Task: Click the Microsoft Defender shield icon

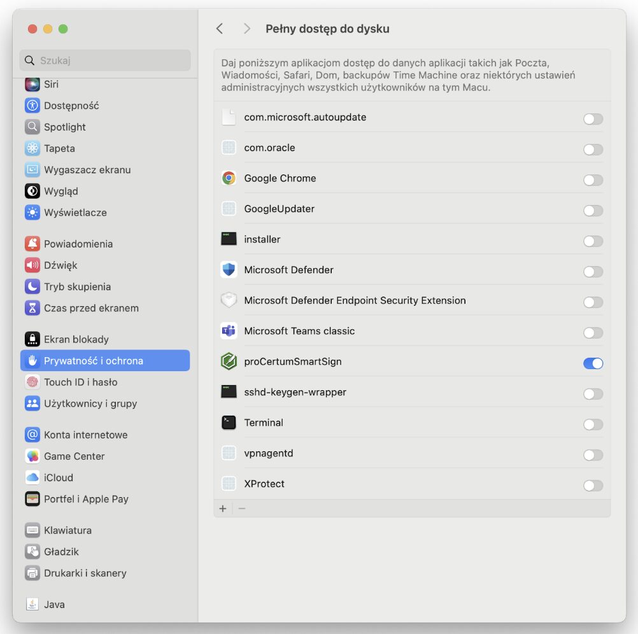Action: pyautogui.click(x=229, y=270)
